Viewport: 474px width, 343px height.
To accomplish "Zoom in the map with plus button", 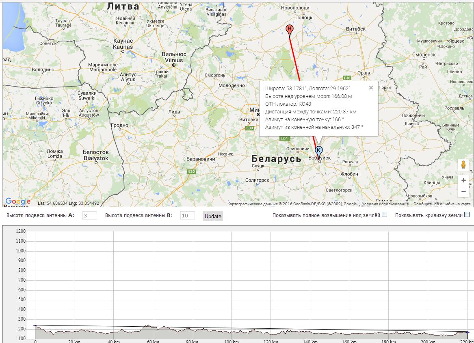I will (x=463, y=180).
